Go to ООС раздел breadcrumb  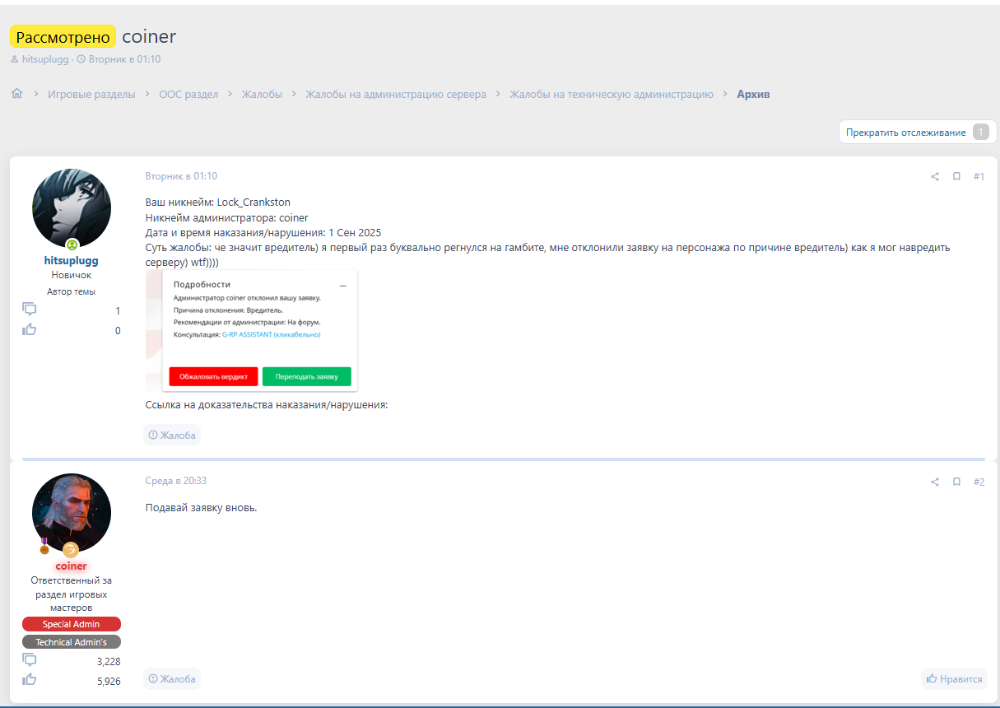point(188,94)
